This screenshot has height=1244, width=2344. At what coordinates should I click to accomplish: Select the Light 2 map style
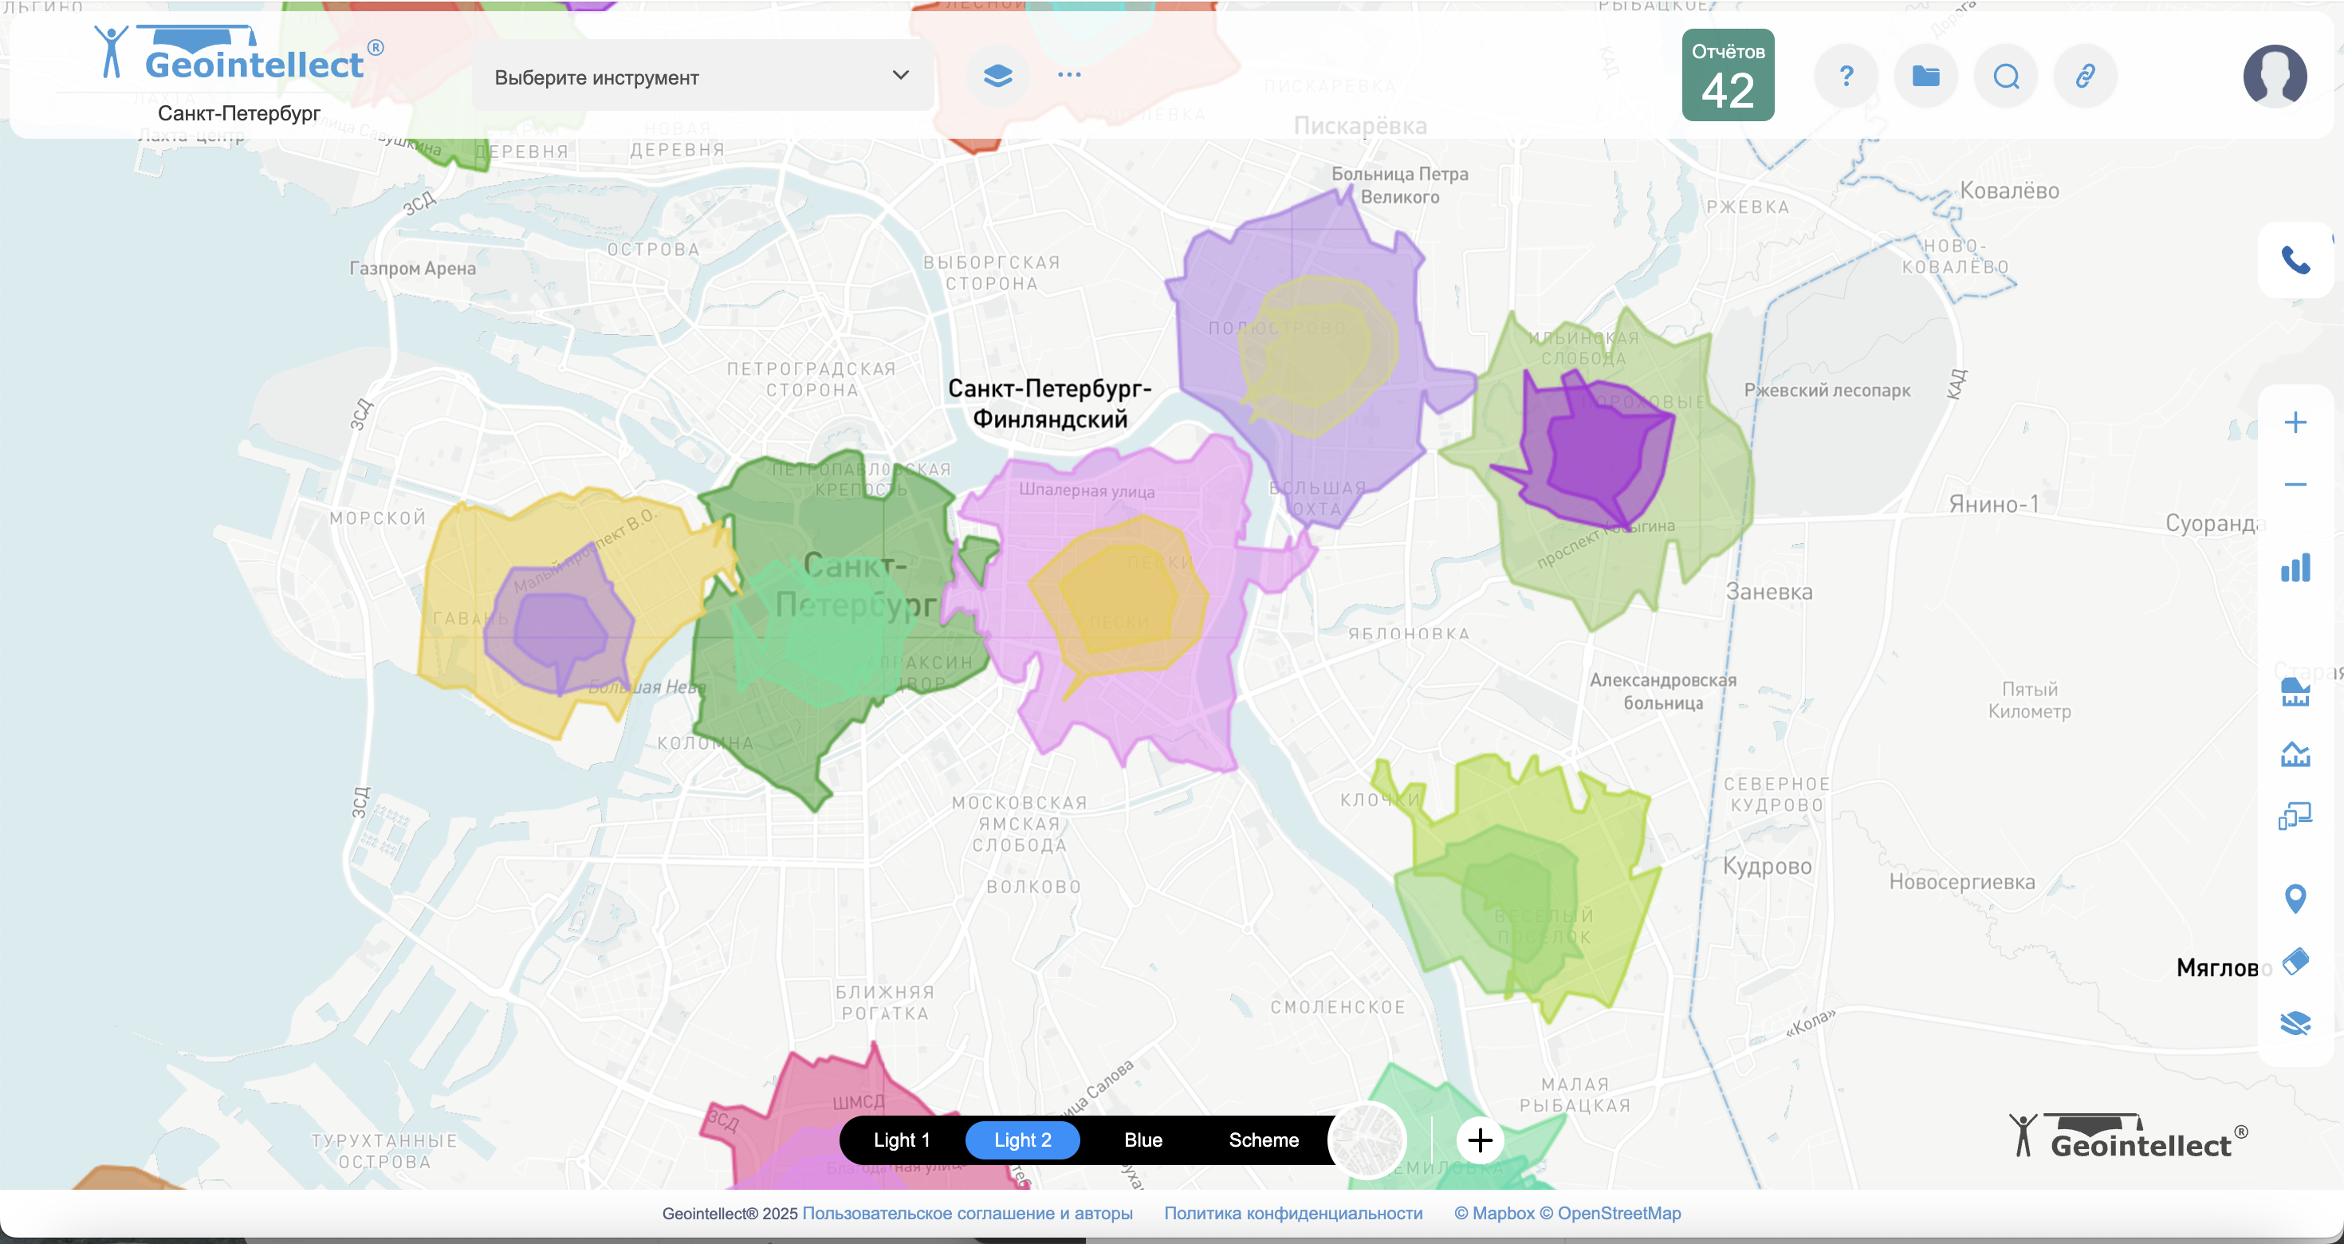tap(1022, 1140)
